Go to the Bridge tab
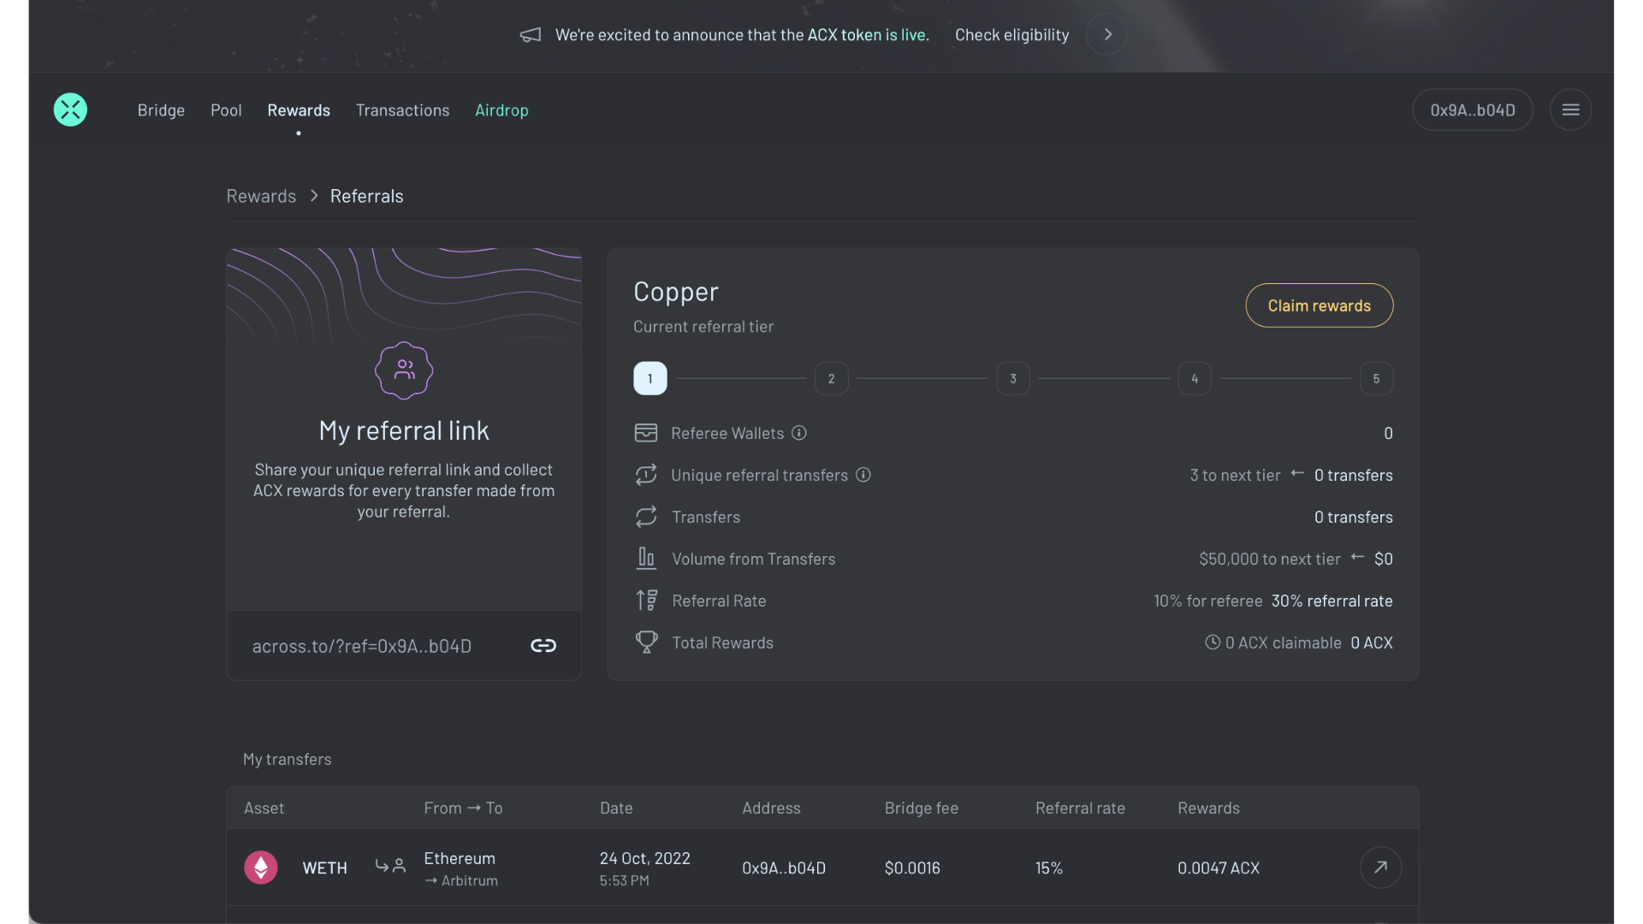 click(x=161, y=110)
